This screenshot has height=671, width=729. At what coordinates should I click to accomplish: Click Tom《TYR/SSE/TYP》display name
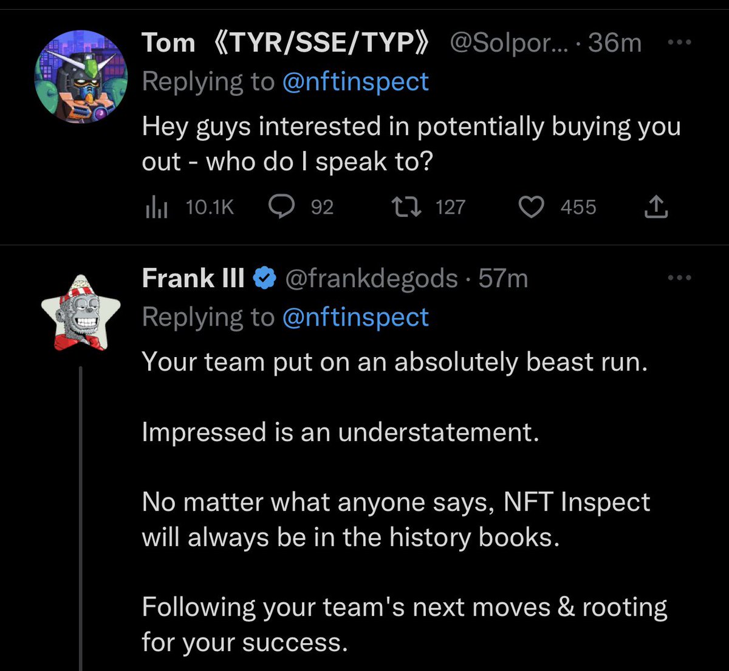286,43
